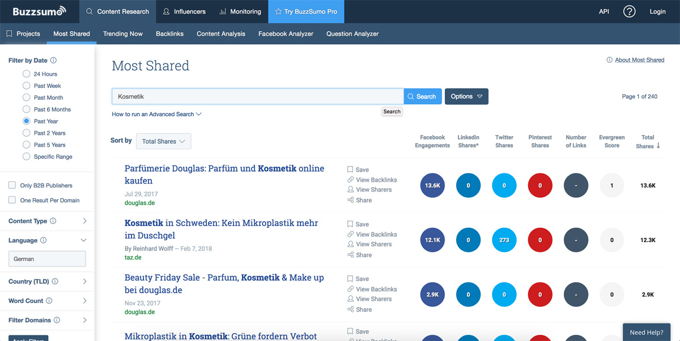
Task: Open the taz.de domain link
Action: pyautogui.click(x=133, y=257)
